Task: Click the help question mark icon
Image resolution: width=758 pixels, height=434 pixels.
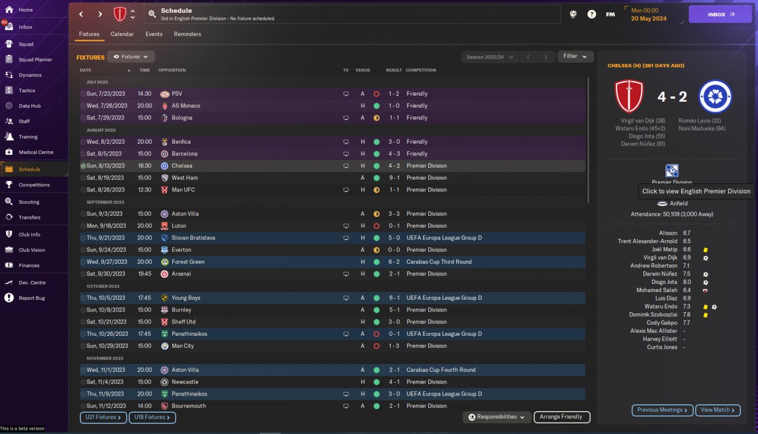Action: [592, 14]
